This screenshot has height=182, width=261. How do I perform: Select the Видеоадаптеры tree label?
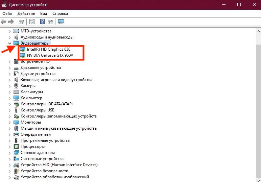[35, 43]
